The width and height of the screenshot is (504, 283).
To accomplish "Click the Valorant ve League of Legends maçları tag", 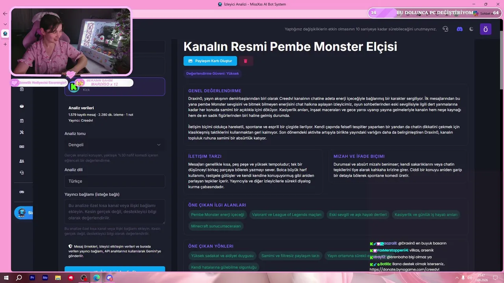I will click(x=287, y=215).
